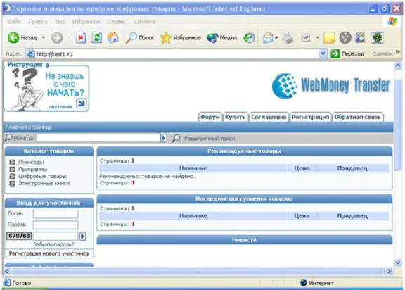Click Регистрация нового участника link

[x=49, y=253]
